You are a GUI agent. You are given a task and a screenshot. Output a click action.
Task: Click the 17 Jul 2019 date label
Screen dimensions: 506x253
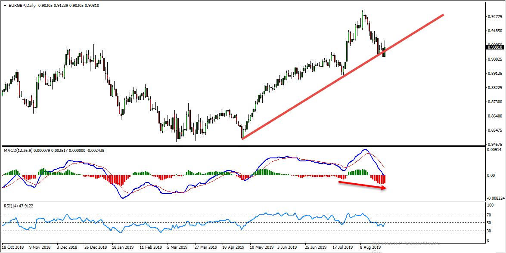click(x=342, y=248)
